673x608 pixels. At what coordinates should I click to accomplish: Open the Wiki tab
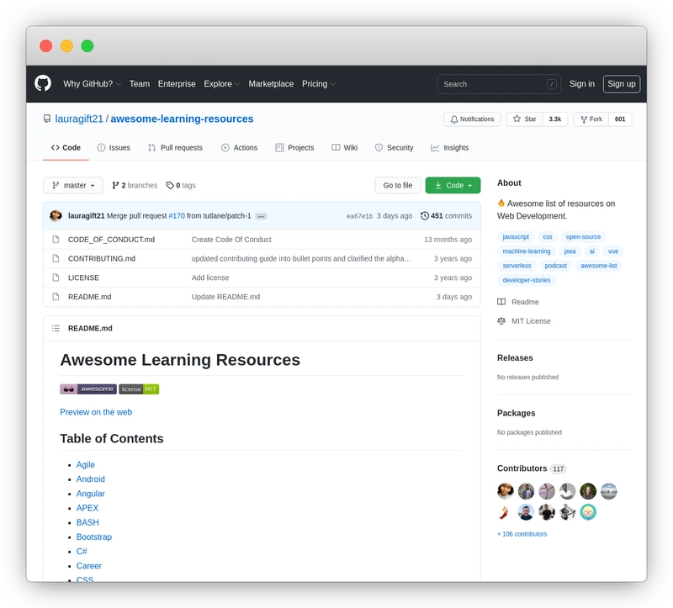pos(344,148)
